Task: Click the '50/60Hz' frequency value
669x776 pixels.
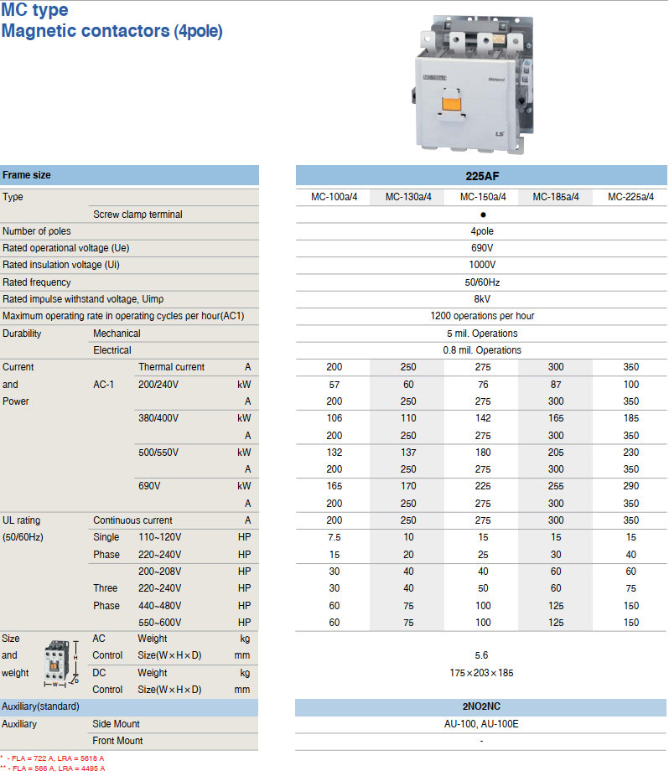Action: tap(482, 282)
